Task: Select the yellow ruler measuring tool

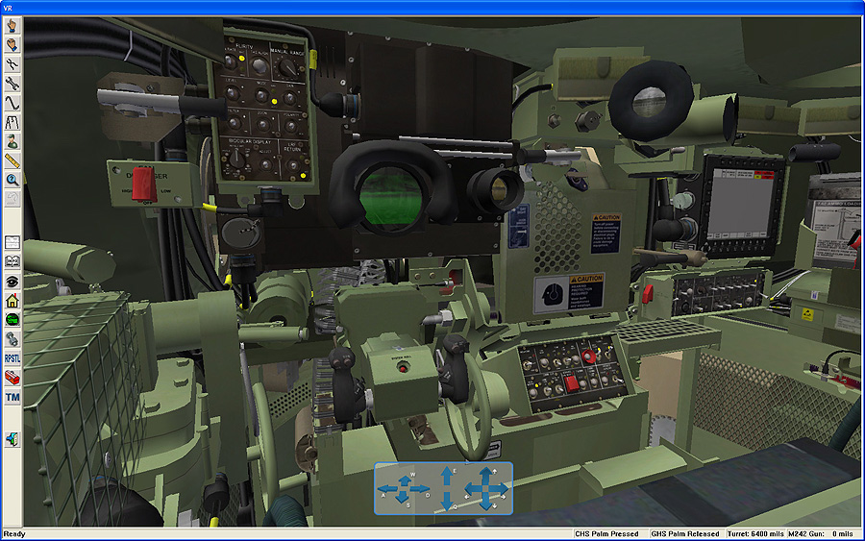Action: (x=12, y=160)
